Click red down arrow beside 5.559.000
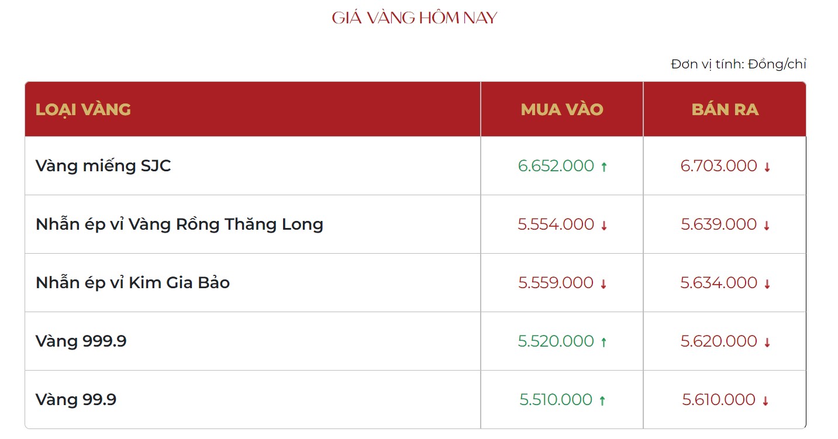838x439 pixels. (604, 284)
